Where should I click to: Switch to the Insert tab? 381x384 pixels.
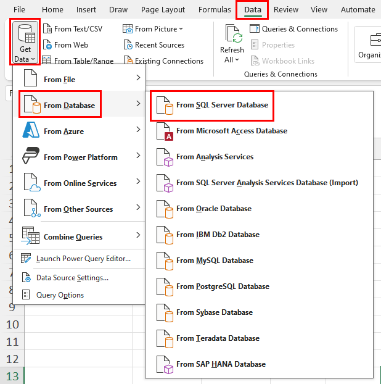pos(86,9)
